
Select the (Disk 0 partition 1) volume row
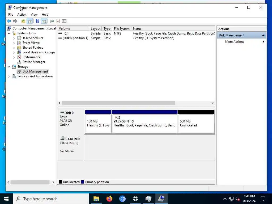point(136,38)
